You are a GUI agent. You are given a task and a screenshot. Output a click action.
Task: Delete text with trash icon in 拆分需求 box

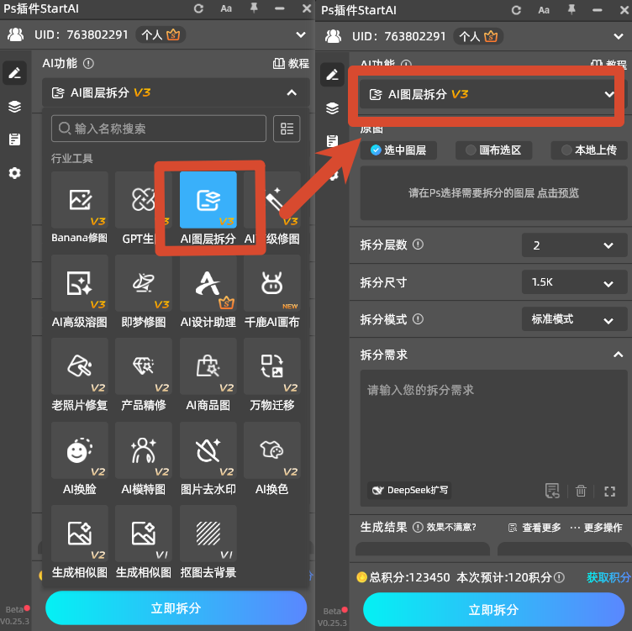tap(581, 491)
